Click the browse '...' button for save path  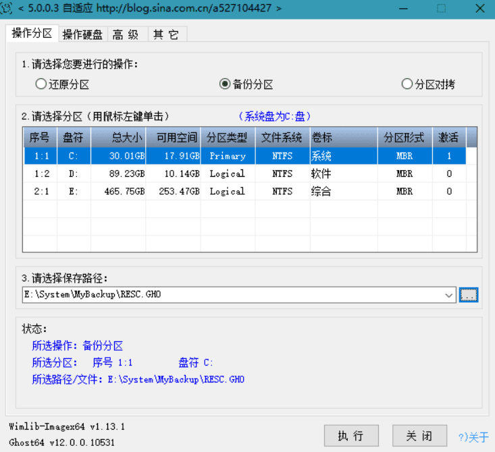coord(469,295)
